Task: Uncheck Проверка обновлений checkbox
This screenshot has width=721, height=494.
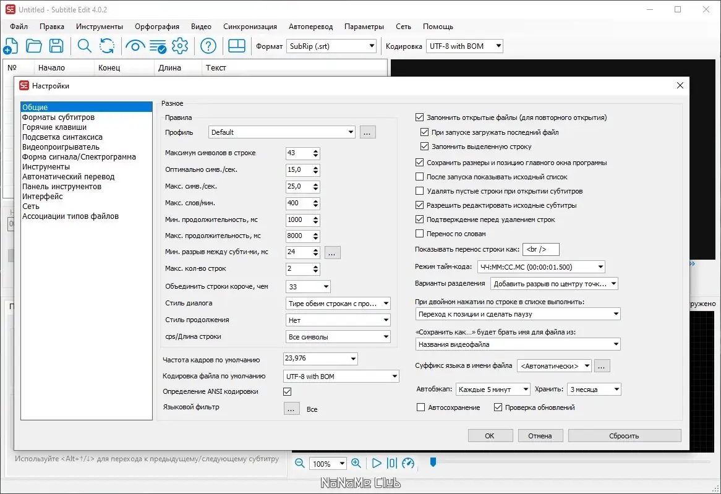Action: click(498, 407)
